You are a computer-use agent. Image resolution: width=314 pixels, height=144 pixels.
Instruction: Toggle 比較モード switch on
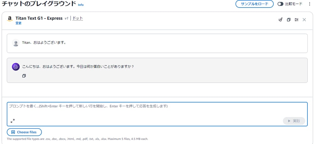coord(280,4)
